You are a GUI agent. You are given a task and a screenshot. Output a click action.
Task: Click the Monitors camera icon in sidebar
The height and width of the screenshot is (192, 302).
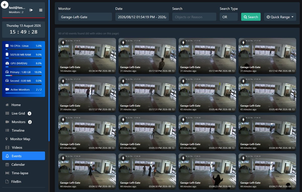point(7,122)
